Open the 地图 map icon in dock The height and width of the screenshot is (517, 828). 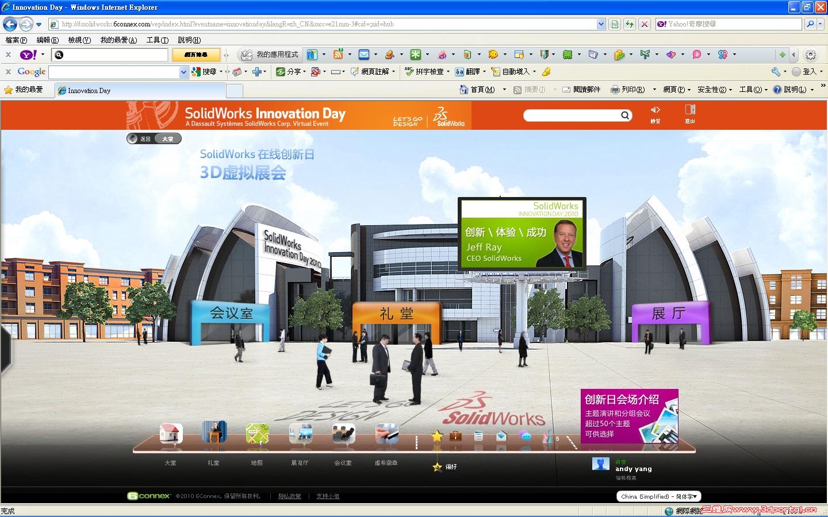257,434
